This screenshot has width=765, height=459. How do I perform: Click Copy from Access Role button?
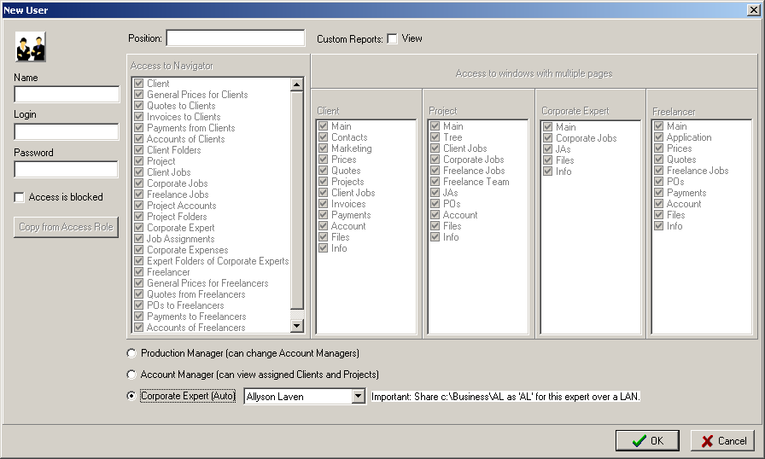[67, 227]
